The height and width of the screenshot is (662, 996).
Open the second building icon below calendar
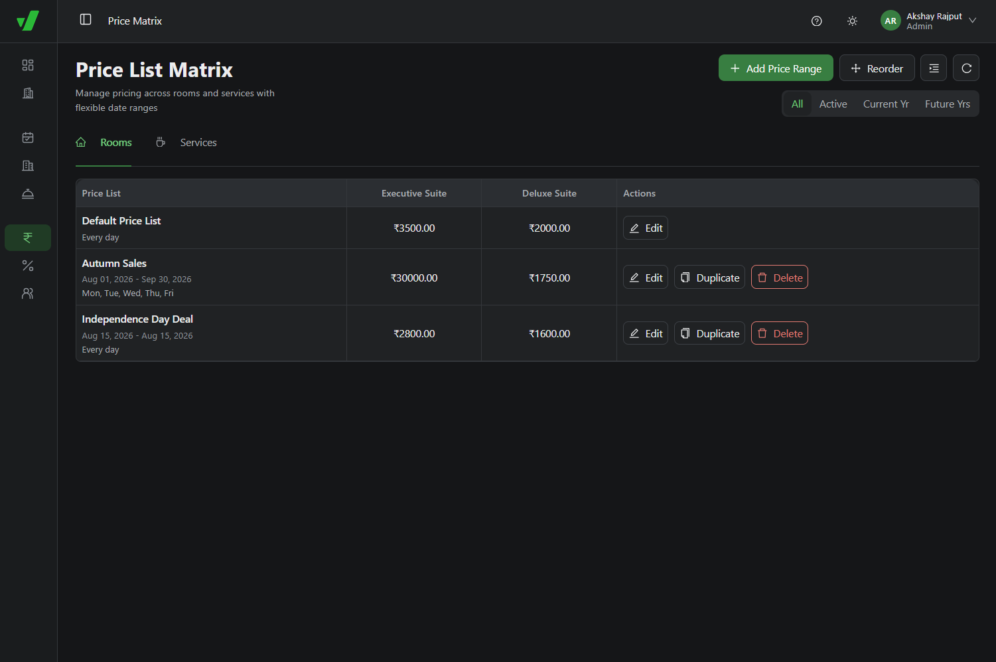28,165
